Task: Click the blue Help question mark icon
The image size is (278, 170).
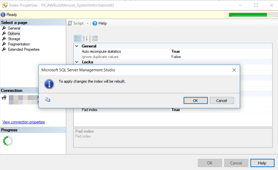Action: [95, 23]
